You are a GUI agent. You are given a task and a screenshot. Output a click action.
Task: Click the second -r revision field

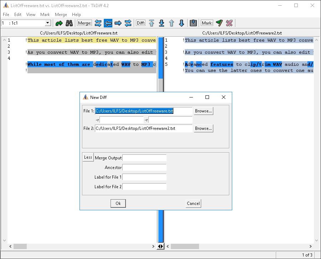(170, 120)
